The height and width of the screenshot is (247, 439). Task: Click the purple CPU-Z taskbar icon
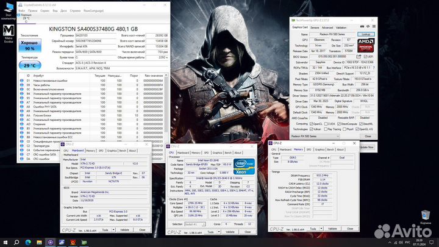[51, 242]
